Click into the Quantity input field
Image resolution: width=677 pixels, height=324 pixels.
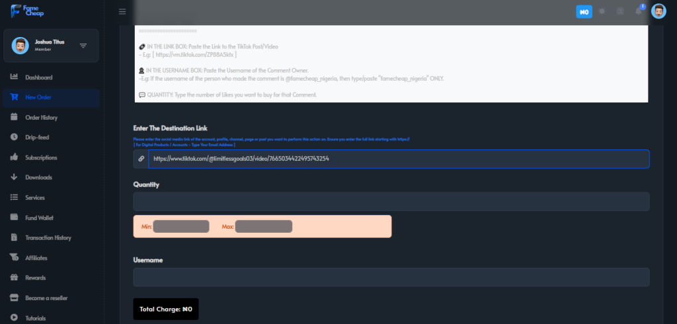pos(391,201)
